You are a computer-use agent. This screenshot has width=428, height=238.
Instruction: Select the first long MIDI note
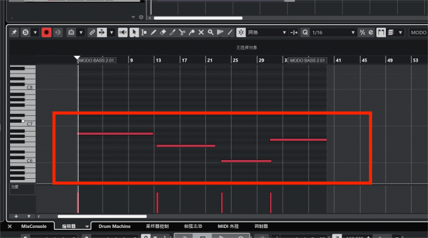[x=115, y=133]
